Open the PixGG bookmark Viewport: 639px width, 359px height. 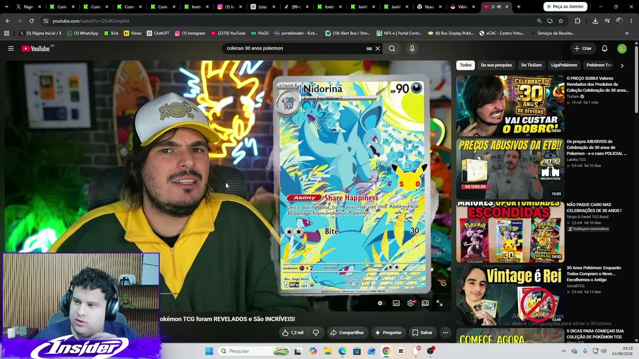coord(260,33)
